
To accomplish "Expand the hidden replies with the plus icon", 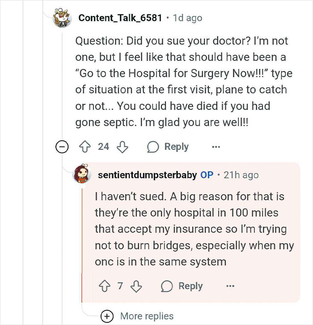I will point(107,316).
